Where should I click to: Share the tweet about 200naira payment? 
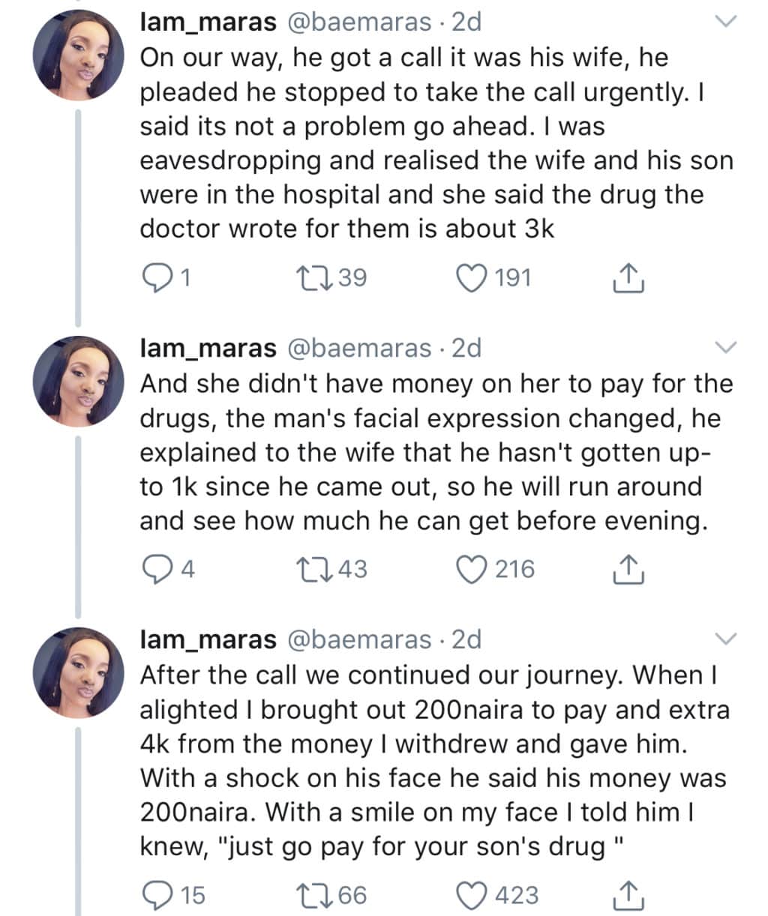pos(628,895)
